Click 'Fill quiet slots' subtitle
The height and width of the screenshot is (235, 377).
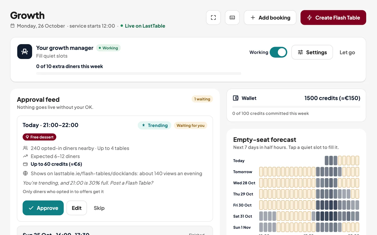coord(52,56)
